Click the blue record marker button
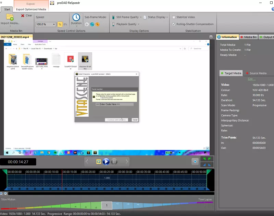 point(195,161)
